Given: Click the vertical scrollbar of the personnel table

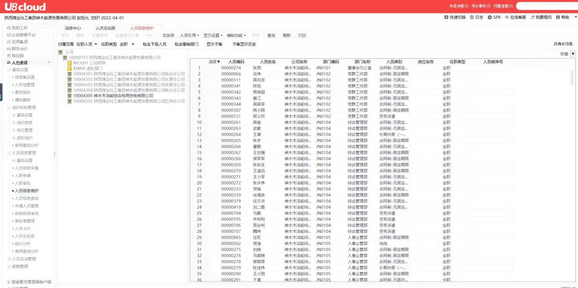Looking at the screenshot, I should 573,77.
